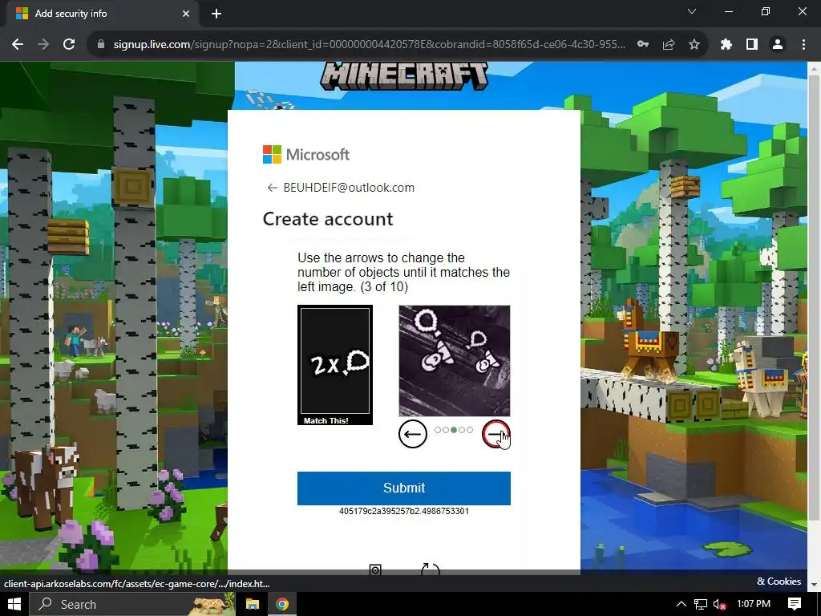Restart the puzzle with the reload icon
The image size is (821, 616).
click(431, 569)
